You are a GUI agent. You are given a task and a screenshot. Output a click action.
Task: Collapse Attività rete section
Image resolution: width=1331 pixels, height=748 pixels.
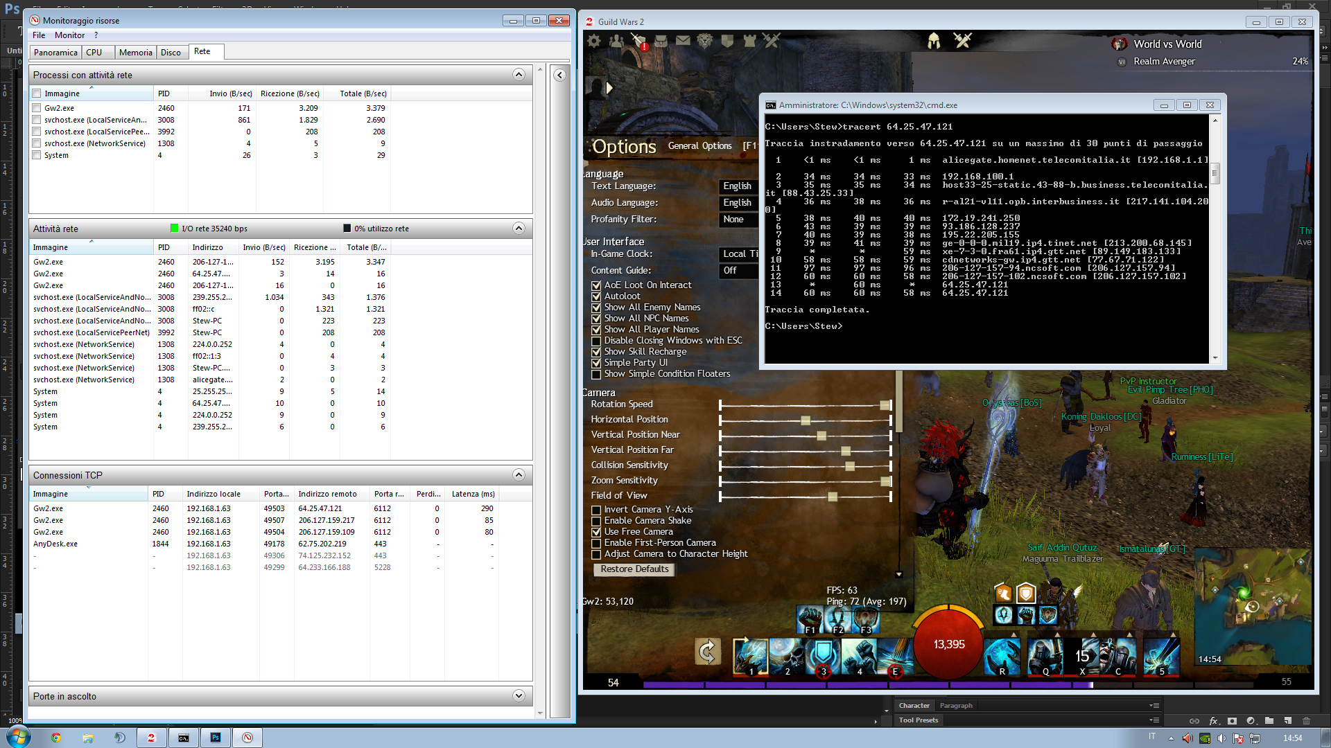[519, 229]
